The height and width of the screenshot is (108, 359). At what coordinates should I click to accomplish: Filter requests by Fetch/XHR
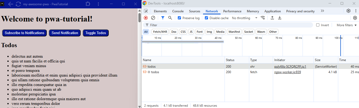pos(160,32)
